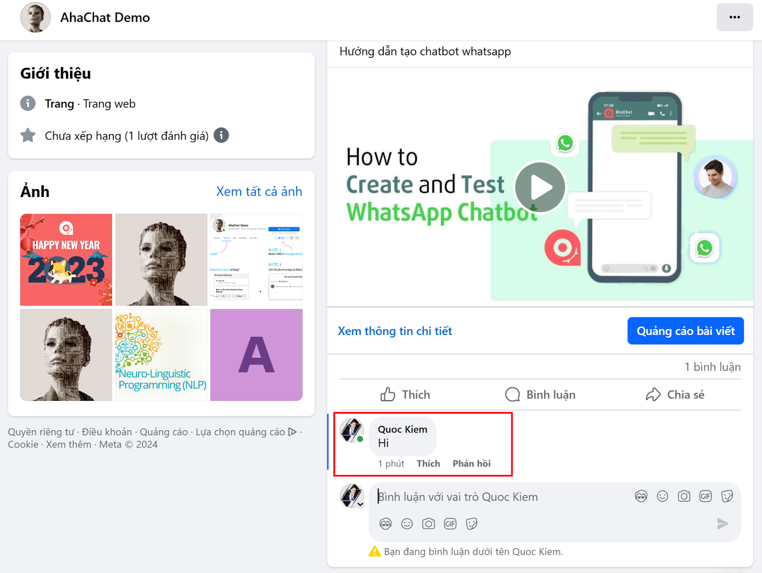Open the purple letter A photo
The width and height of the screenshot is (762, 573).
click(256, 355)
